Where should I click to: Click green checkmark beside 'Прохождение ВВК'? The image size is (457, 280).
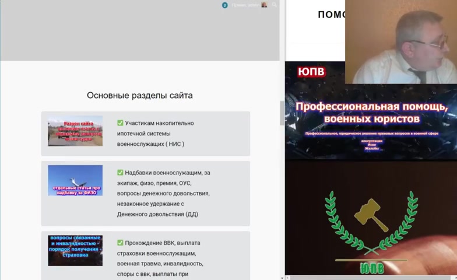120,243
